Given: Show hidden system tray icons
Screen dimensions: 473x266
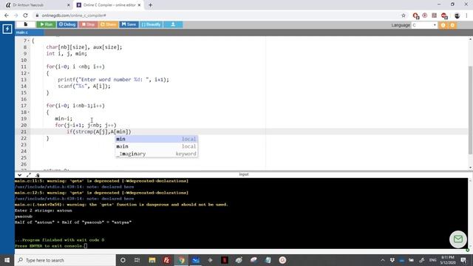Looking at the screenshot, I should (x=383, y=260).
